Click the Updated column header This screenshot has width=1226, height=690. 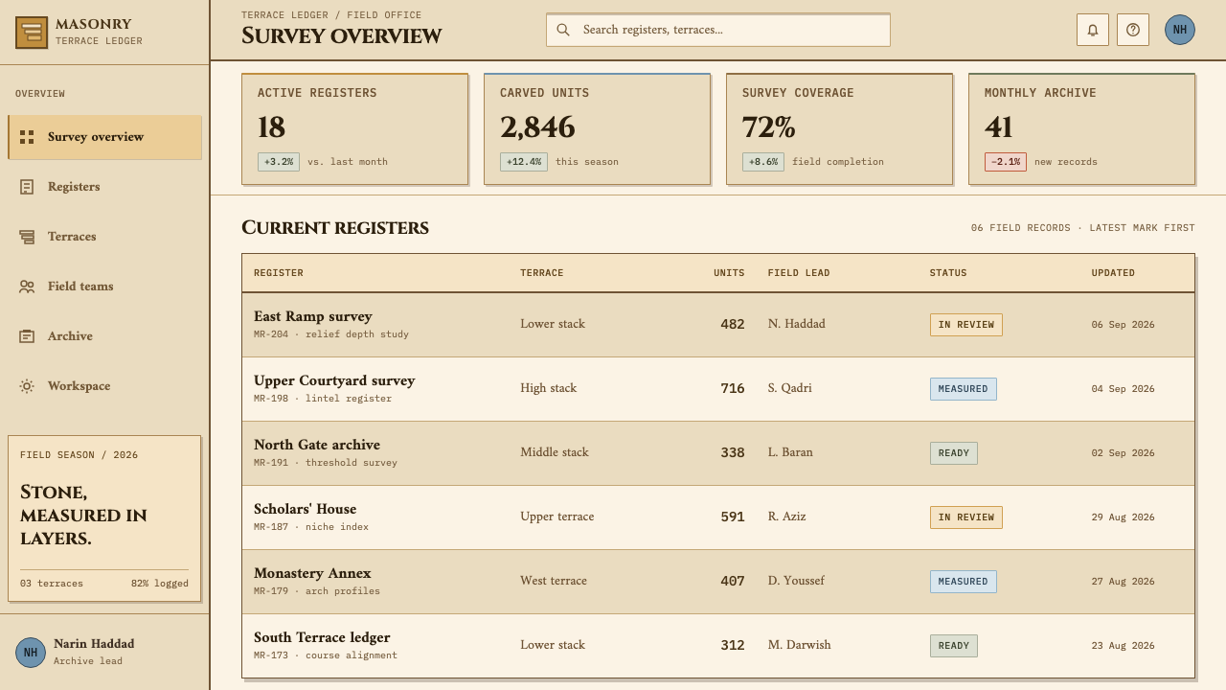coord(1113,273)
